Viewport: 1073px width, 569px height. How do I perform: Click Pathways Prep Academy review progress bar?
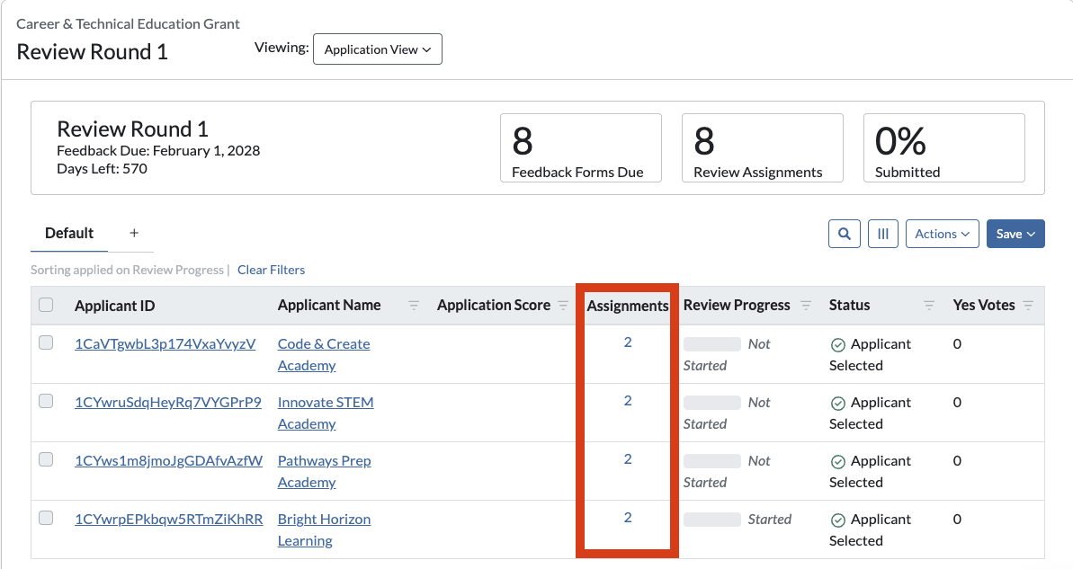click(711, 461)
